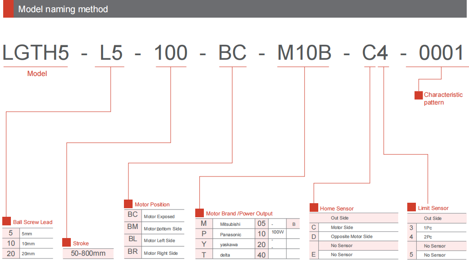Select the 0001 segment at the code end
The height and width of the screenshot is (267, 469).
tap(441, 53)
